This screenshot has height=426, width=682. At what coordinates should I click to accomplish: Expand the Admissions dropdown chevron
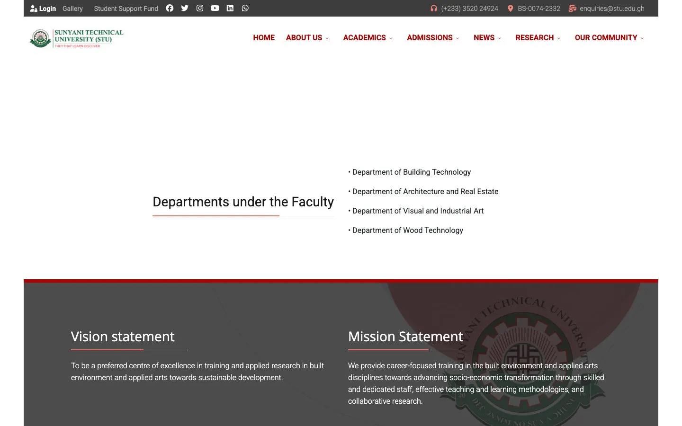coord(458,38)
